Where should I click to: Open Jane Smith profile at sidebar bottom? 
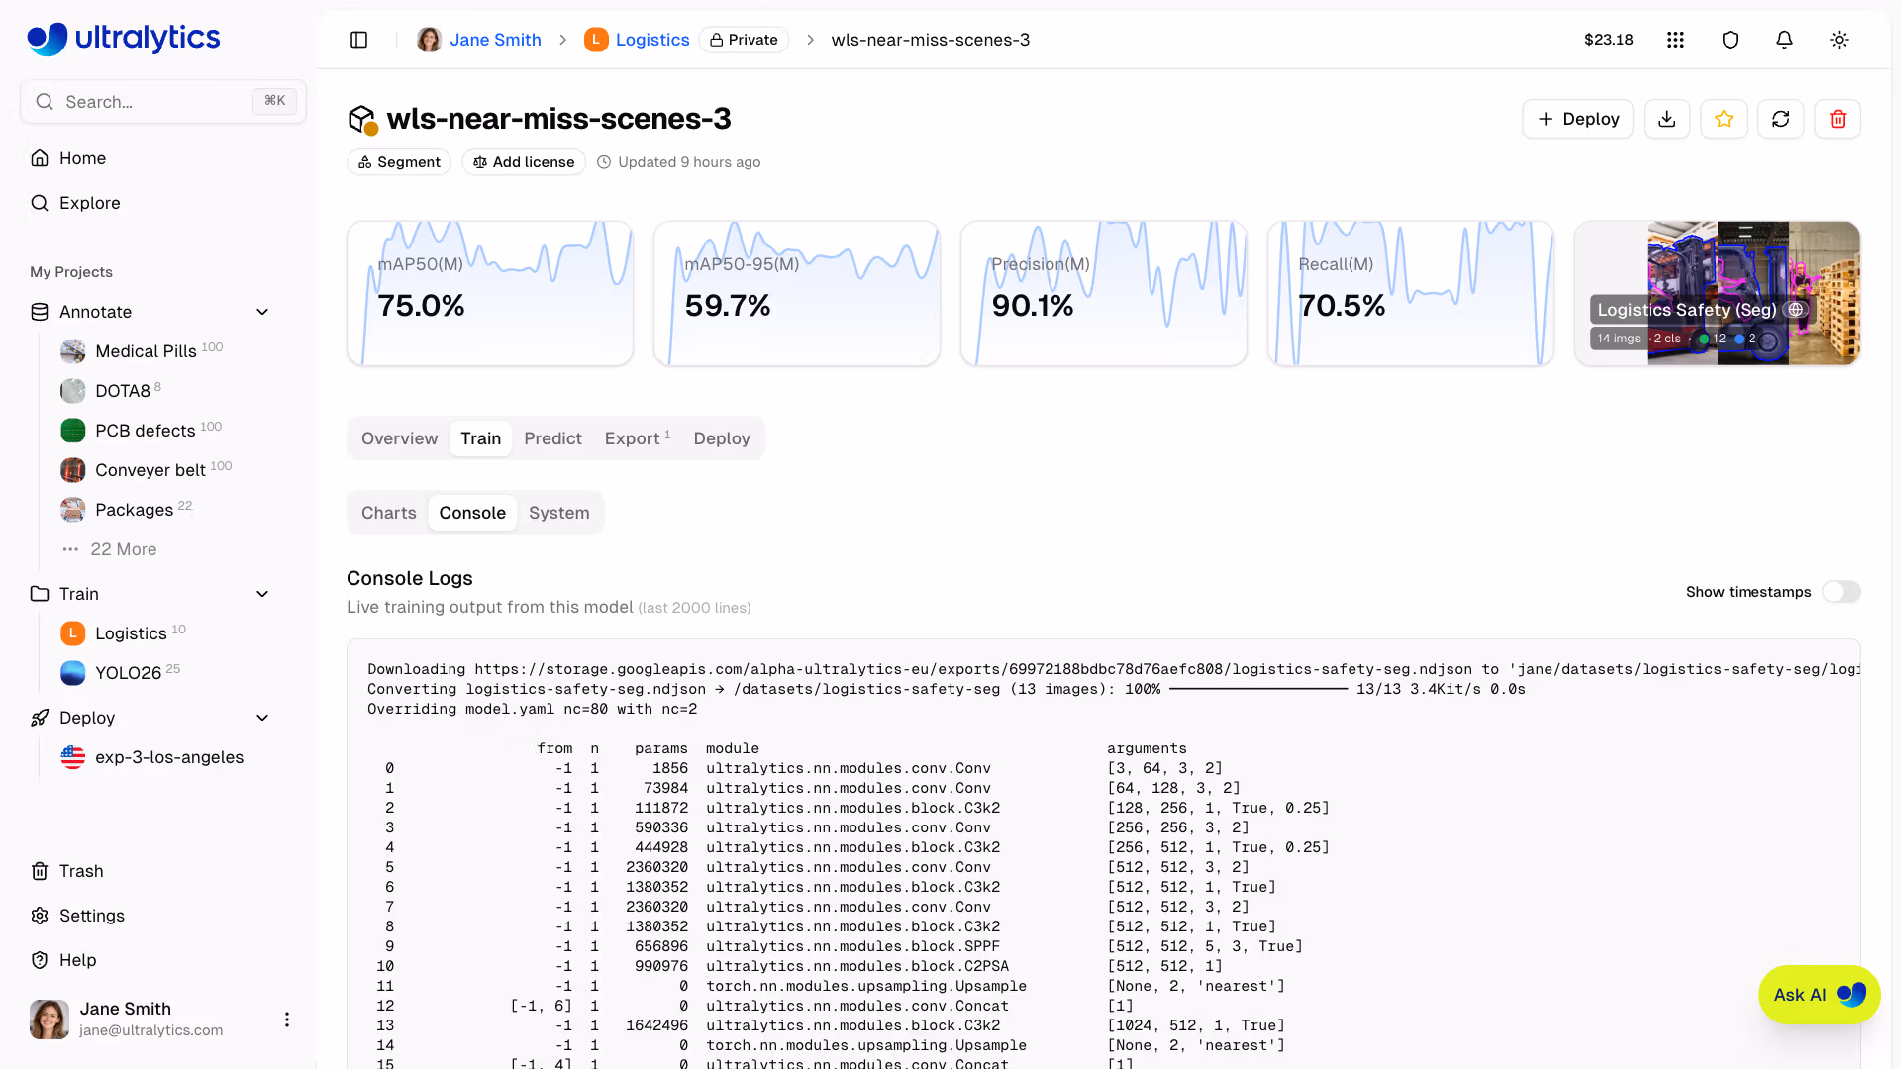click(149, 1019)
